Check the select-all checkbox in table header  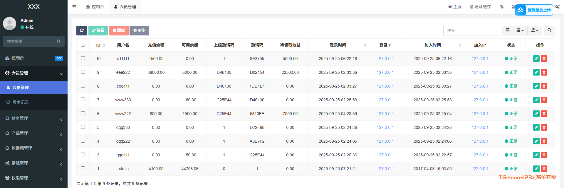point(83,45)
